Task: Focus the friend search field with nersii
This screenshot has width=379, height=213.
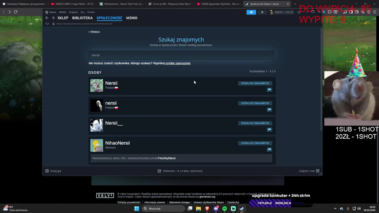Action: coord(181,55)
